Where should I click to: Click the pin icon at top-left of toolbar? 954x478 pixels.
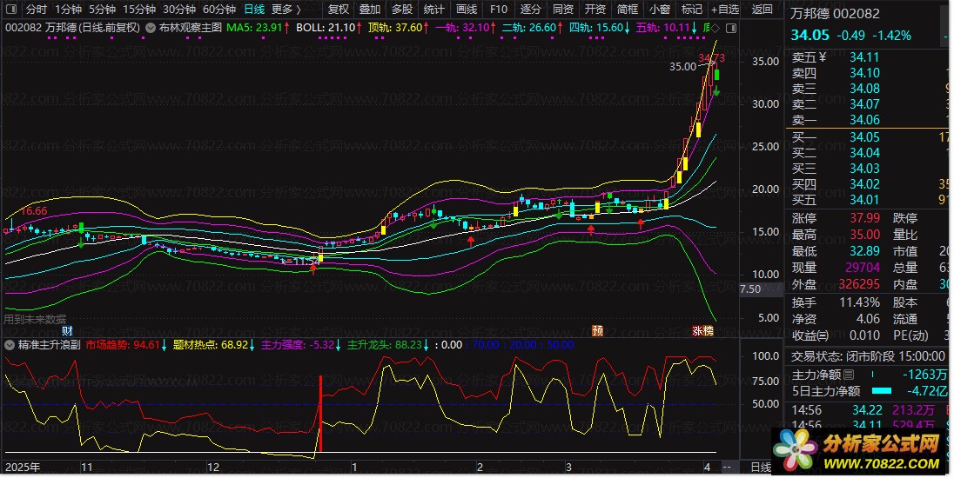click(x=11, y=10)
